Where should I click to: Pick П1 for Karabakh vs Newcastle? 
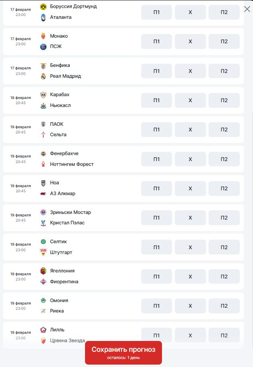(x=156, y=101)
